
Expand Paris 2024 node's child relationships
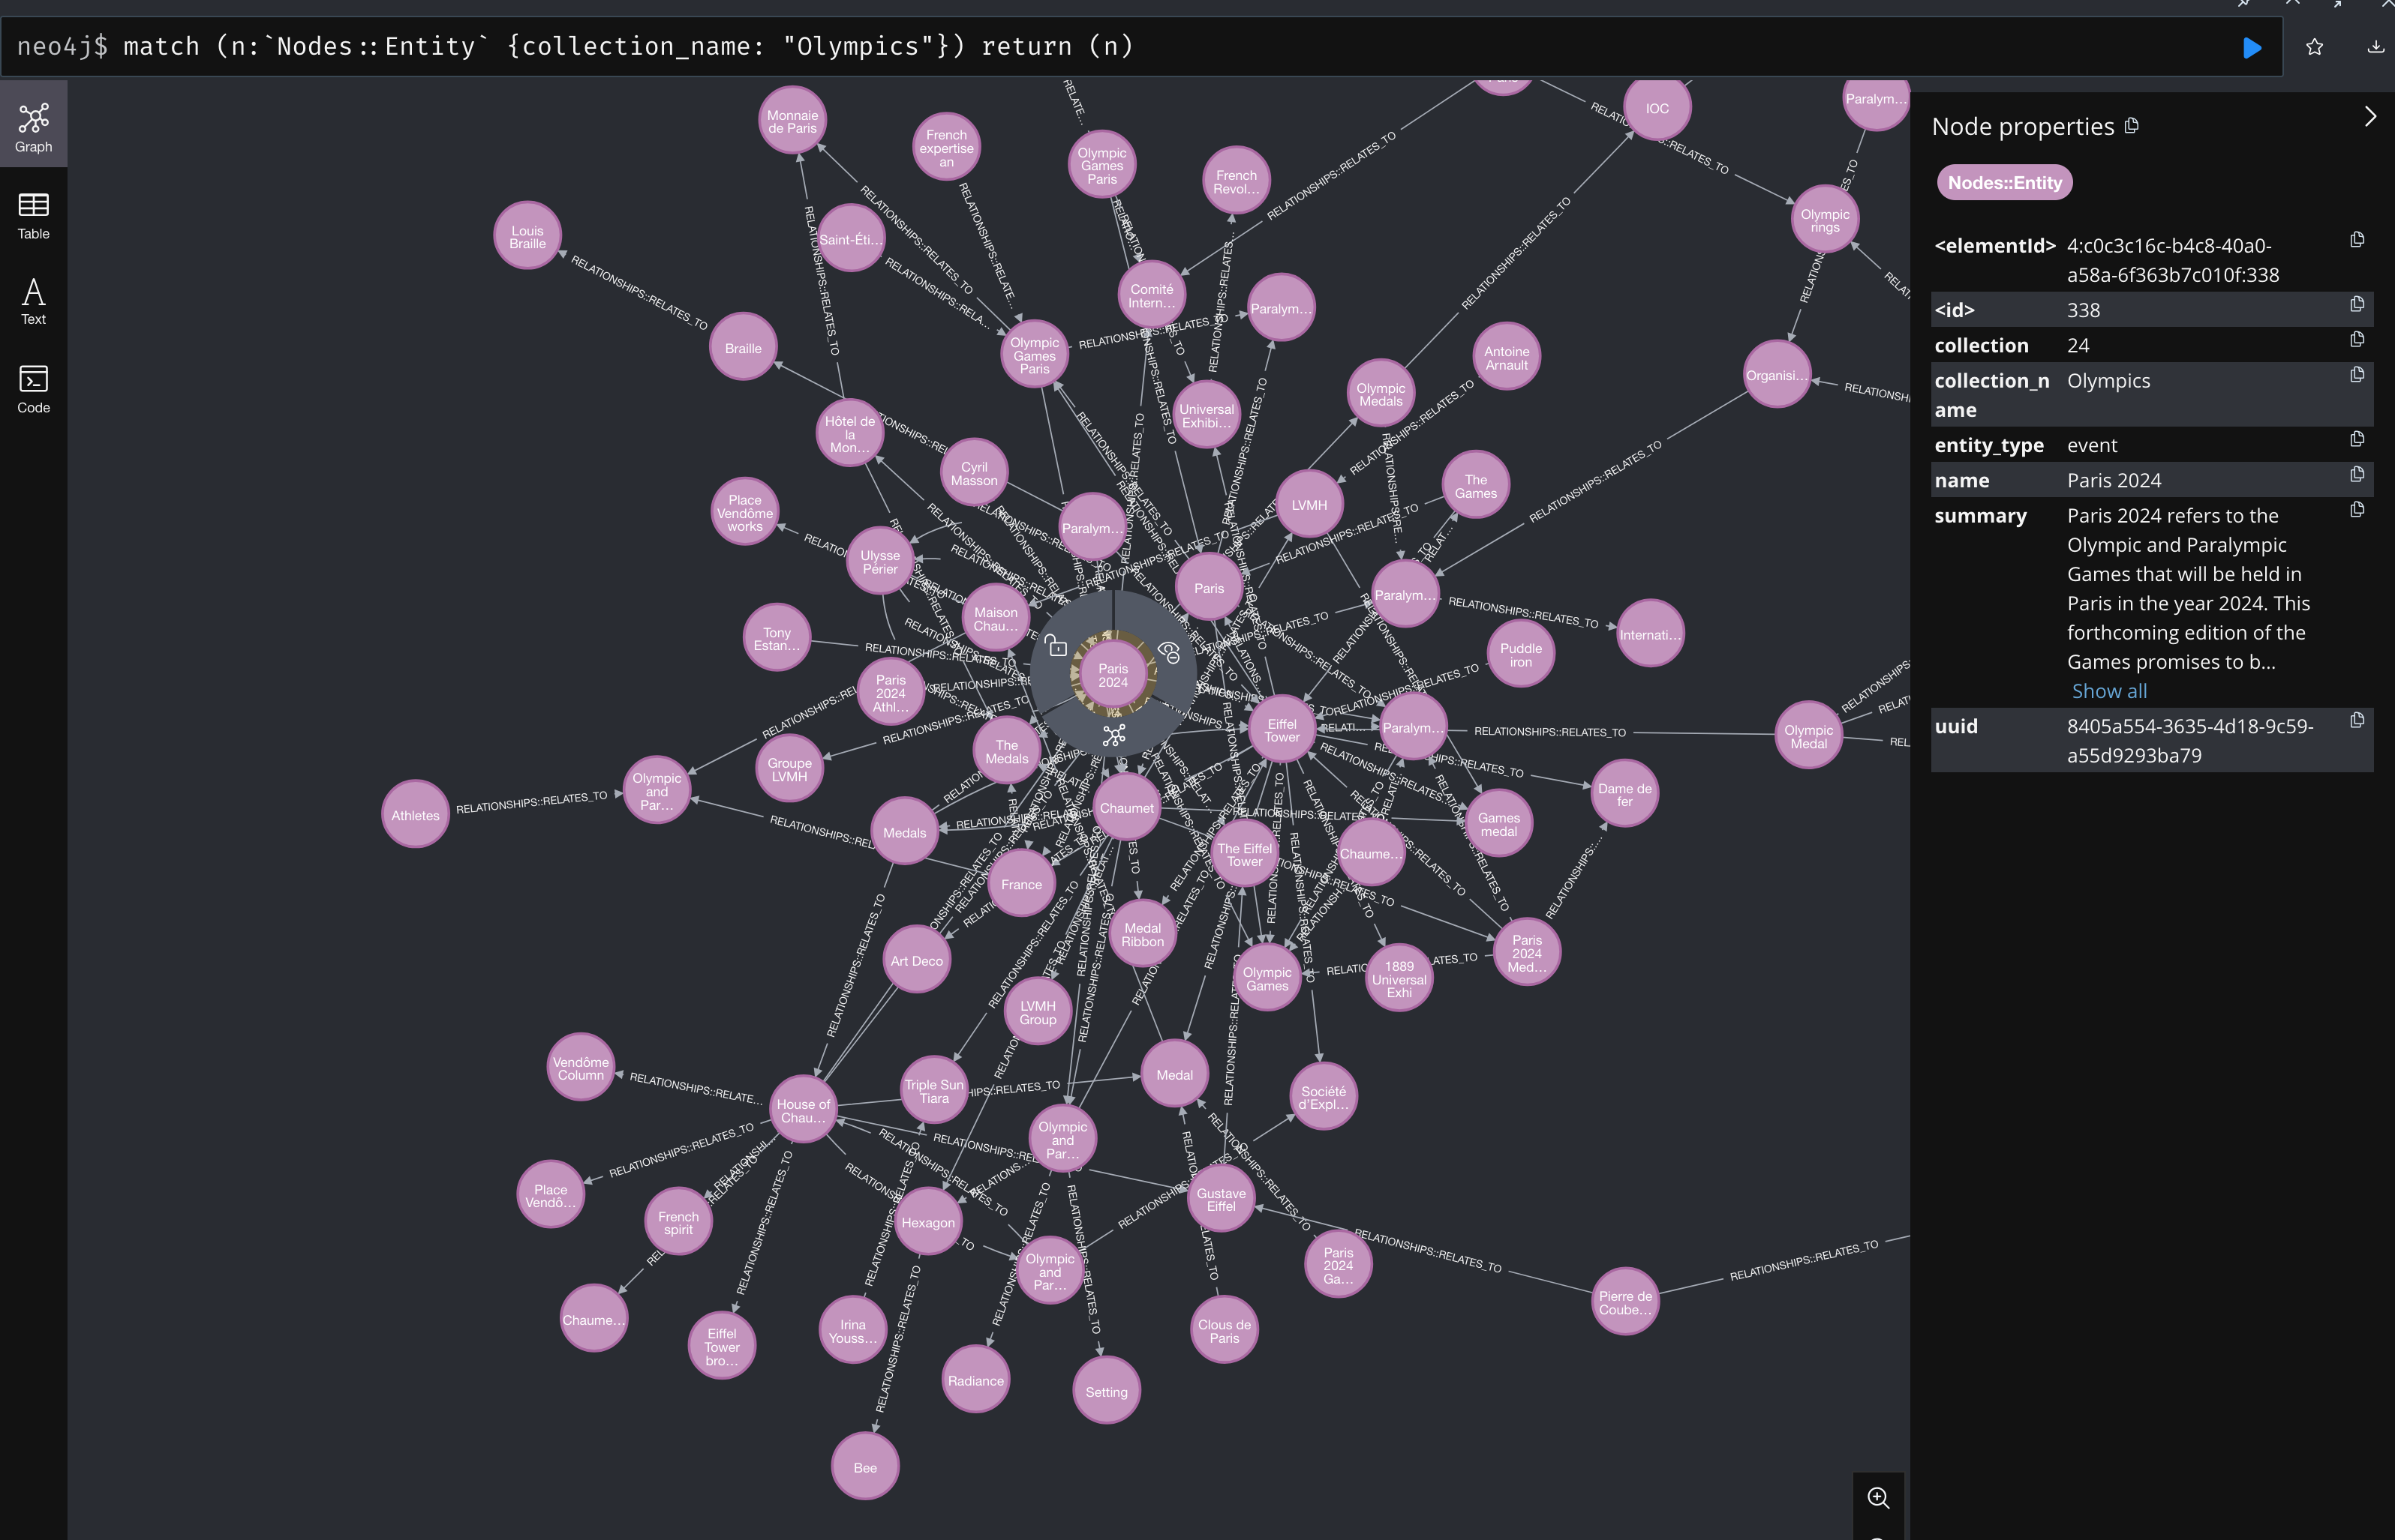(1113, 736)
